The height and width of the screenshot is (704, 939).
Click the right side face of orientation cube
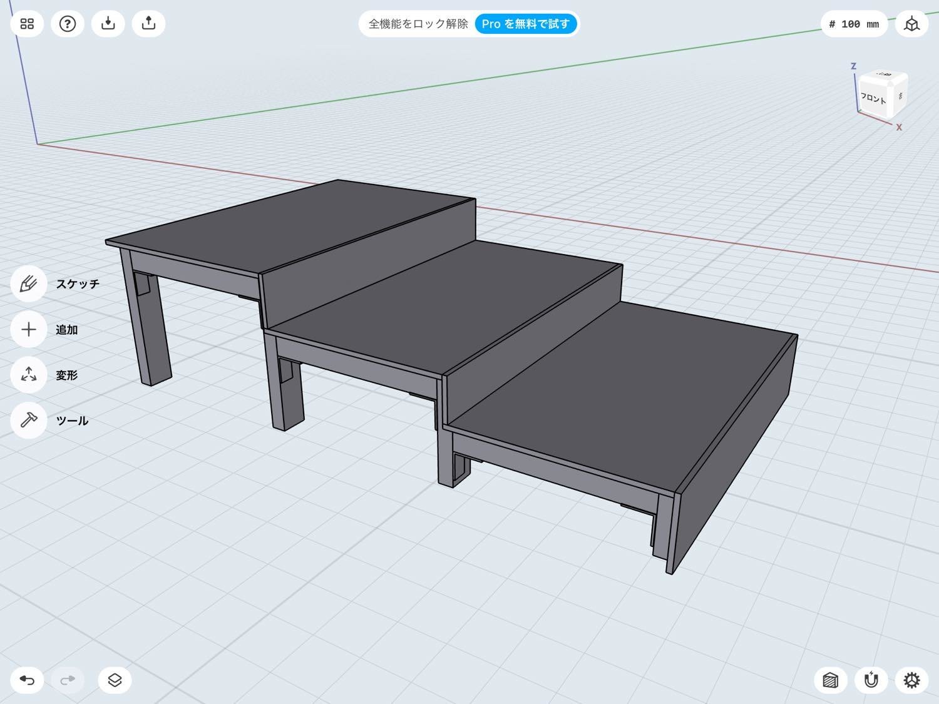(x=900, y=96)
